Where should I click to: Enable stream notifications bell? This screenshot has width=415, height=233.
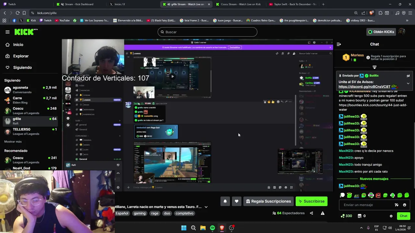point(225,201)
